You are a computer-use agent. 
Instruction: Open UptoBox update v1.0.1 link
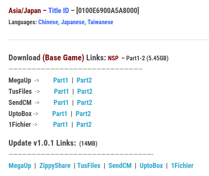click(x=151, y=166)
